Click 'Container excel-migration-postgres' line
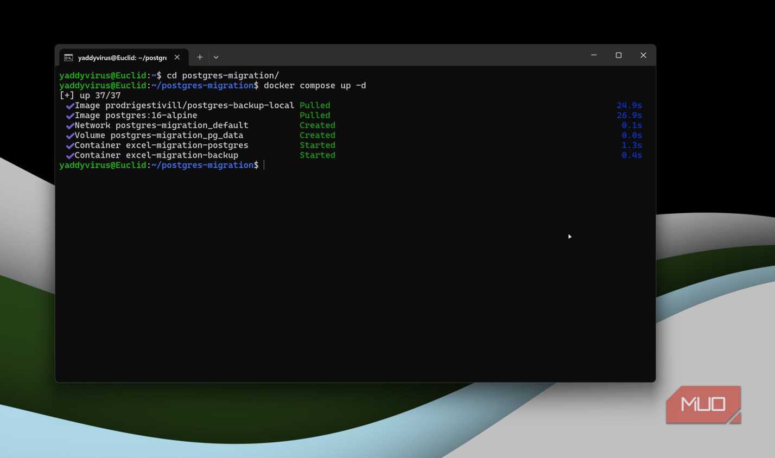This screenshot has height=458, width=775. coord(162,145)
